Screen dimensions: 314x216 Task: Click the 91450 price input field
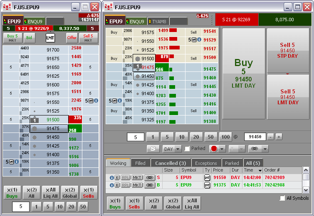[x=255, y=137]
